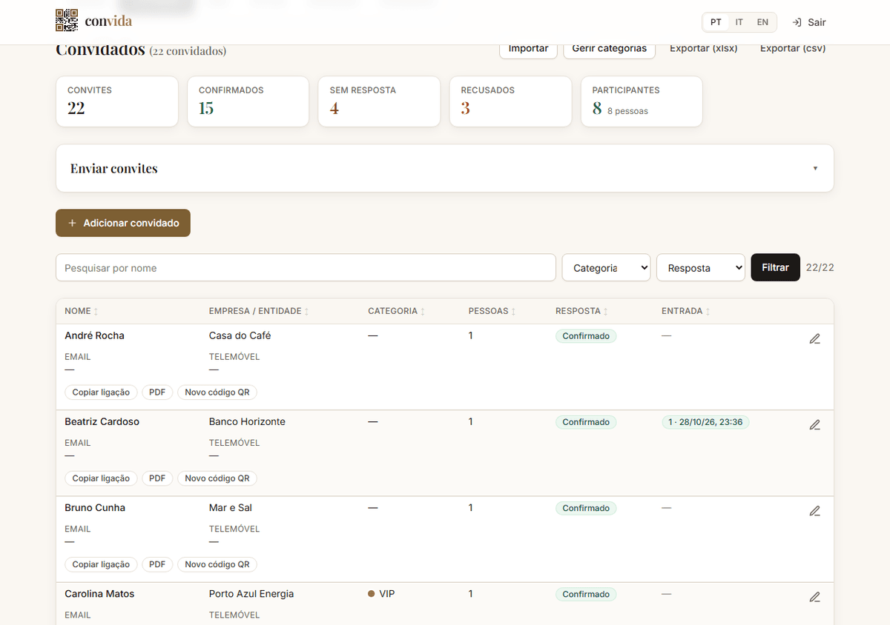The width and height of the screenshot is (890, 625).
Task: Click Sair to log out
Action: pyautogui.click(x=809, y=22)
